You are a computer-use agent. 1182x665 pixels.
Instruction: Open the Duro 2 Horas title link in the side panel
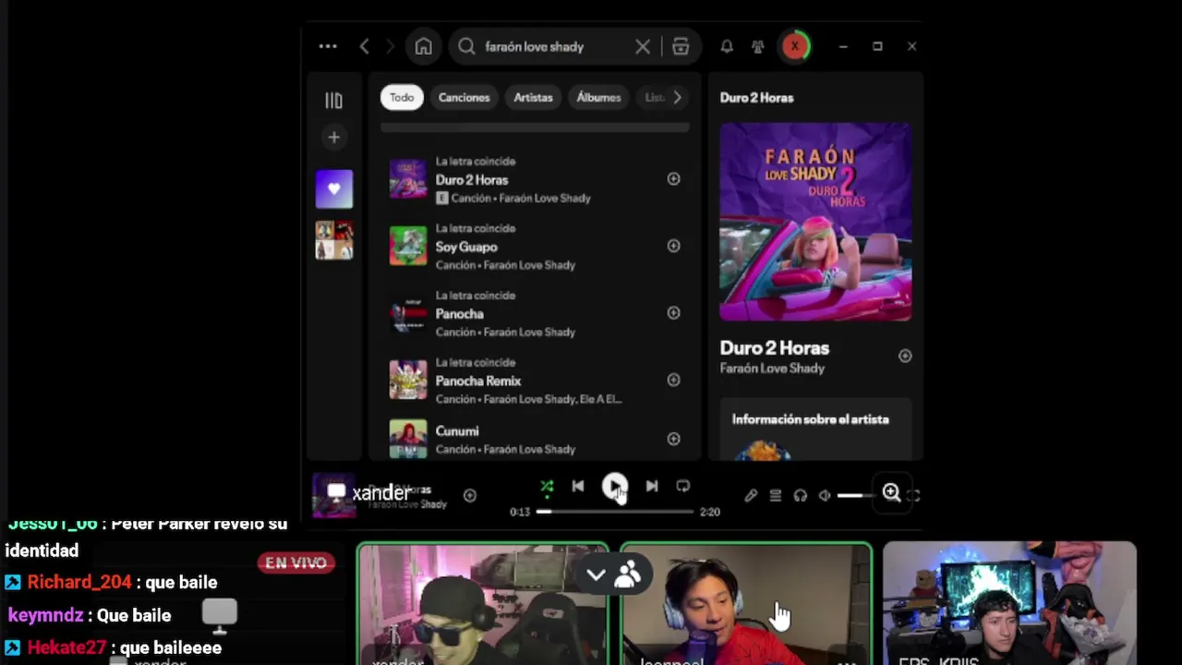tap(775, 348)
